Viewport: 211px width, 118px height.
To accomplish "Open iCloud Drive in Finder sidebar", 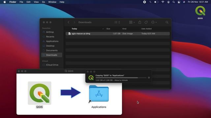I will click(x=52, y=65).
